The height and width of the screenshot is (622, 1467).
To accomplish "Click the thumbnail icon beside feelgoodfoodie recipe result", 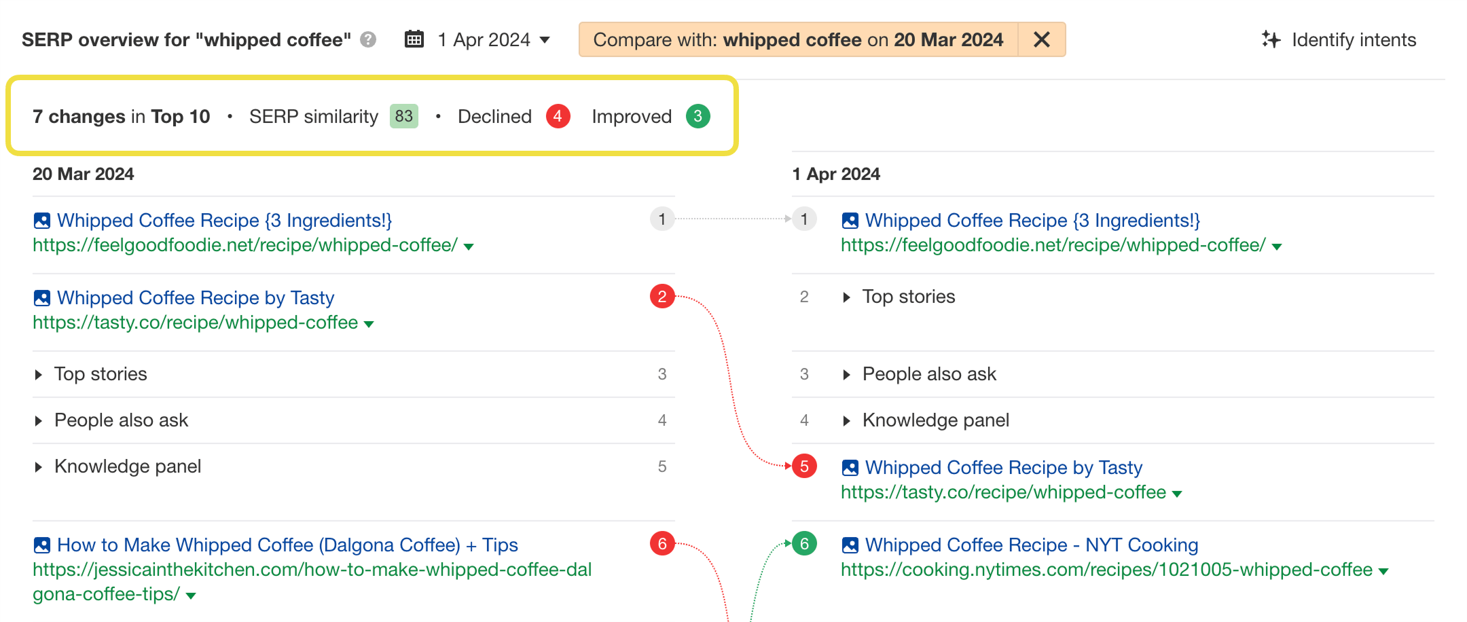I will click(x=41, y=219).
